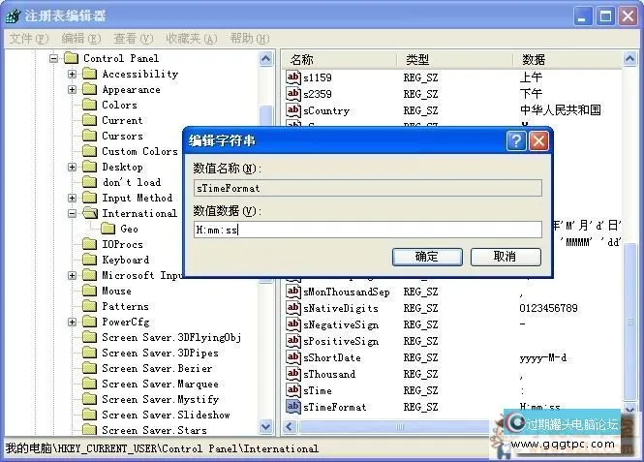Click the Accessibility folder icon

89,74
